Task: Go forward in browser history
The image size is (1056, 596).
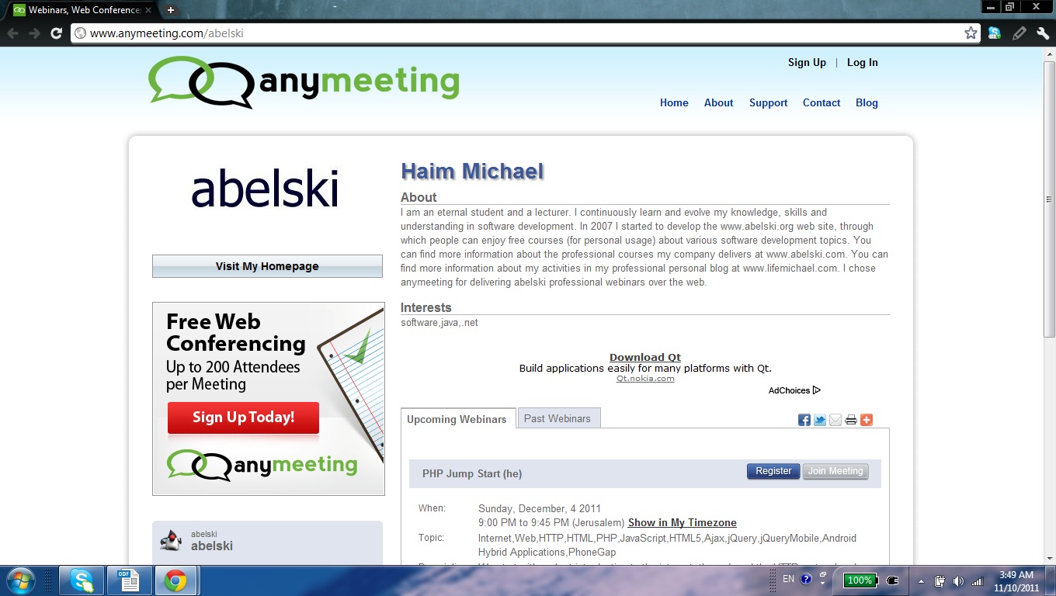Action: coord(34,33)
